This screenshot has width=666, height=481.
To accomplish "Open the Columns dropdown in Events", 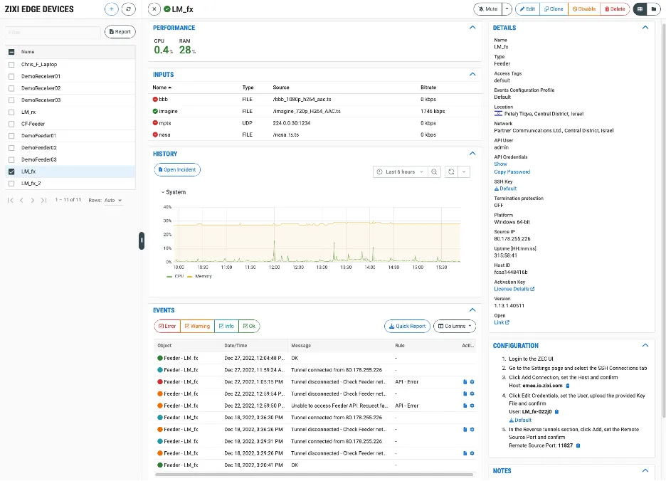I will pos(455,327).
